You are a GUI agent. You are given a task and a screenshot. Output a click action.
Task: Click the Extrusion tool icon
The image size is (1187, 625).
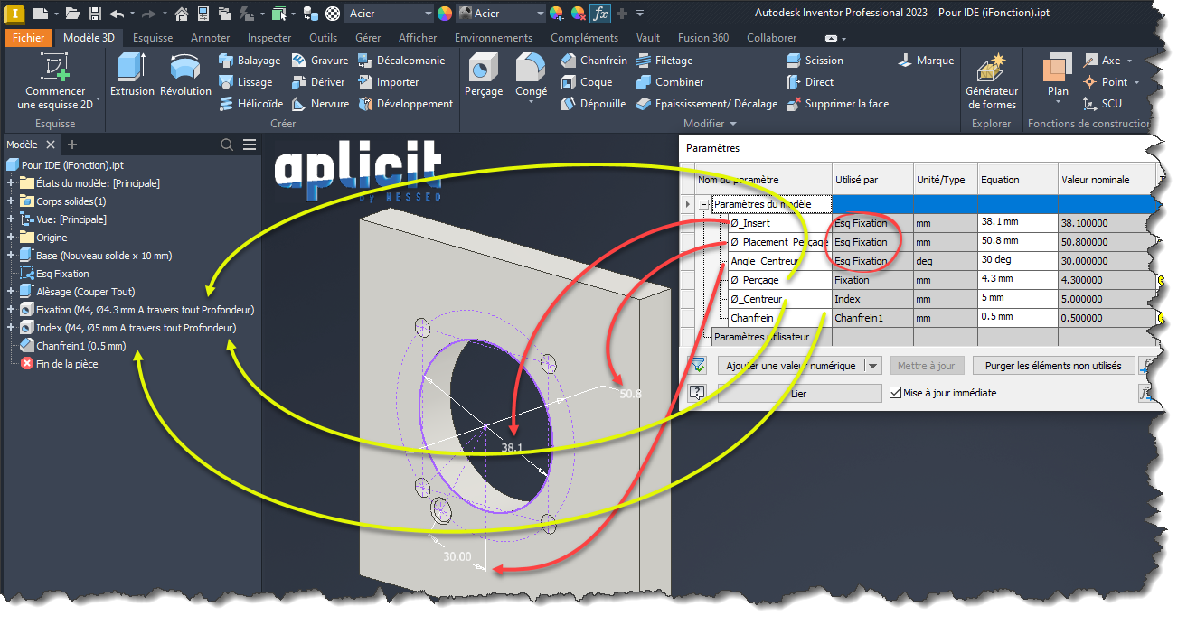[132, 69]
